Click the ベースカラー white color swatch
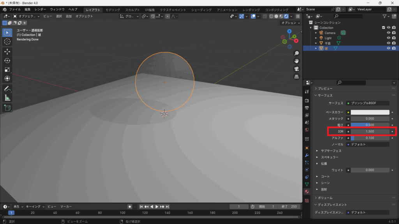 pos(370,112)
